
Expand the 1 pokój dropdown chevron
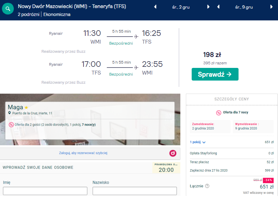pos(204,142)
